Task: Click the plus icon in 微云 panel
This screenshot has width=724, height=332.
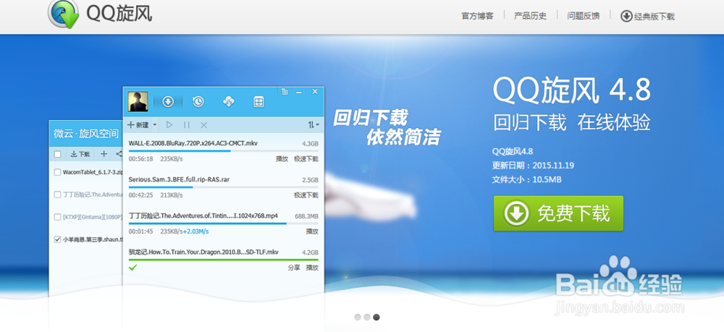Action: click(104, 154)
